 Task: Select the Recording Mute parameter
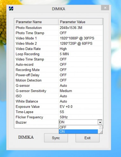[x=28, y=70]
